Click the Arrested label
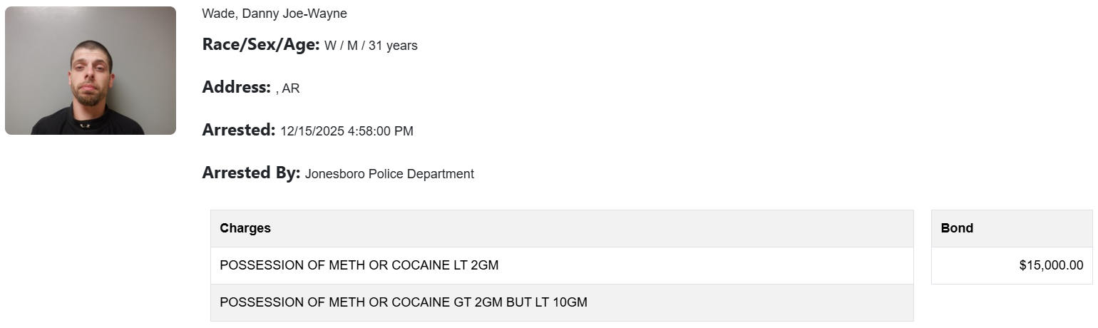The width and height of the screenshot is (1098, 328). point(238,130)
